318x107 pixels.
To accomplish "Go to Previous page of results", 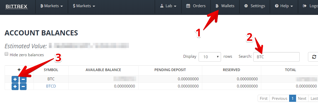I will pos(279,98).
